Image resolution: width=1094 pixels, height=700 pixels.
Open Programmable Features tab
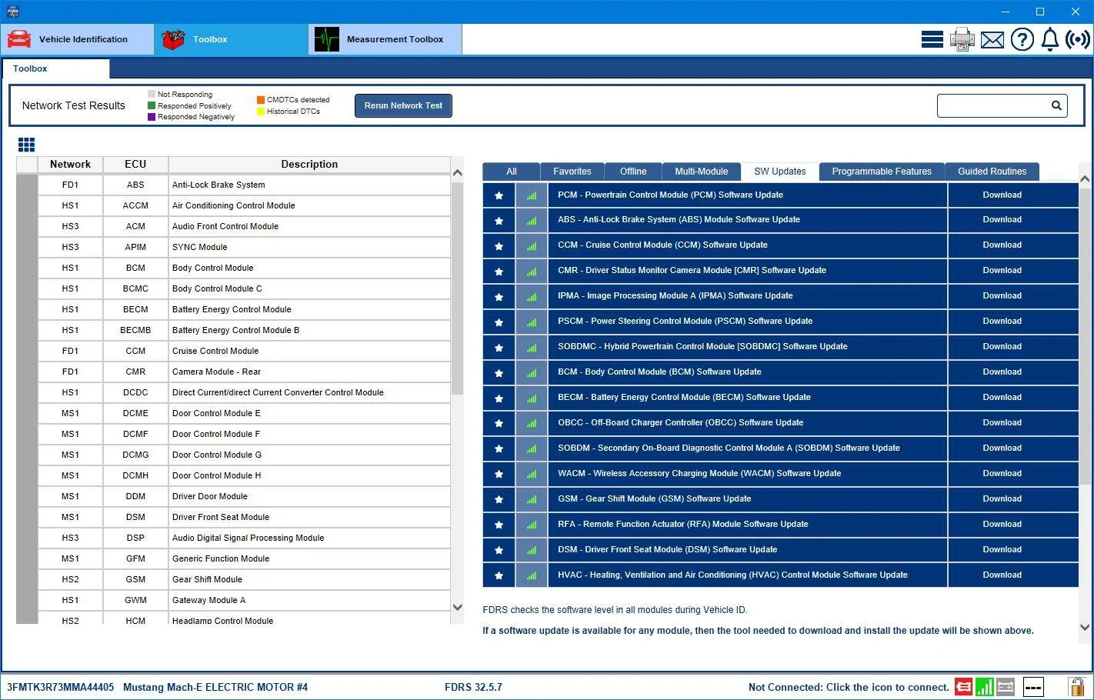[882, 172]
